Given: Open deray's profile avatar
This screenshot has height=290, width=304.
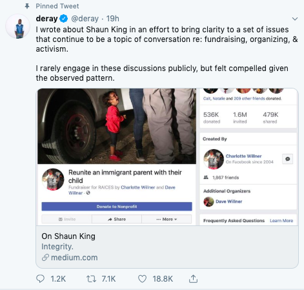Looking at the screenshot, I should click(18, 26).
